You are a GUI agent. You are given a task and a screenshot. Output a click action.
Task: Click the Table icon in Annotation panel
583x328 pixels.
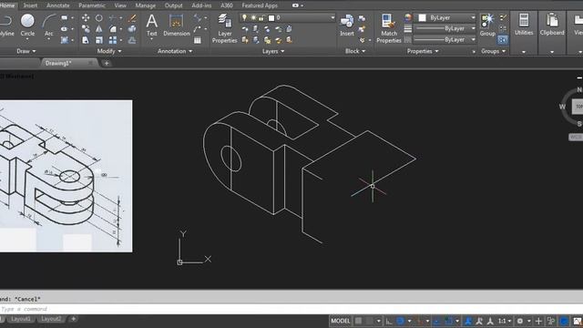point(198,40)
